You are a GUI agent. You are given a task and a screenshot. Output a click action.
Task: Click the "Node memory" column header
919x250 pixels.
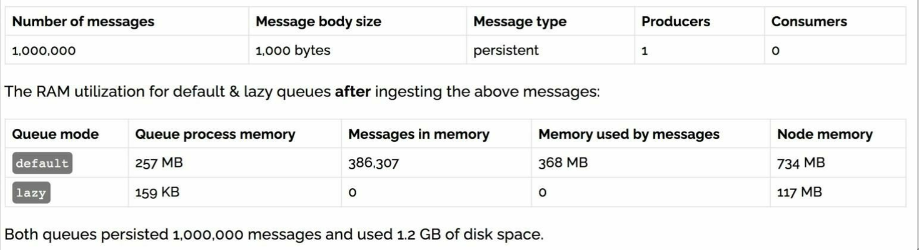(x=825, y=134)
